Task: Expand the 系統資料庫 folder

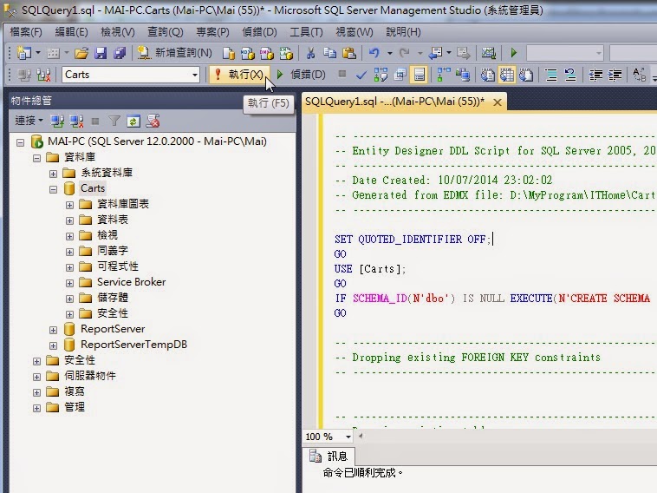Action: coord(53,174)
